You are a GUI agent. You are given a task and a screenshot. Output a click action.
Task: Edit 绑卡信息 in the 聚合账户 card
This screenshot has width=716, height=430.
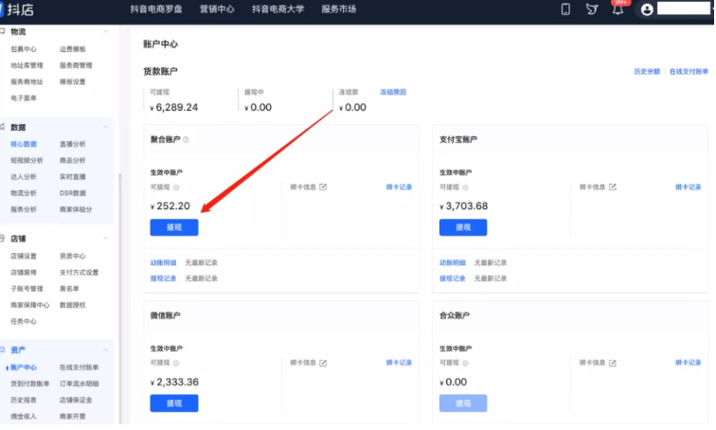323,188
